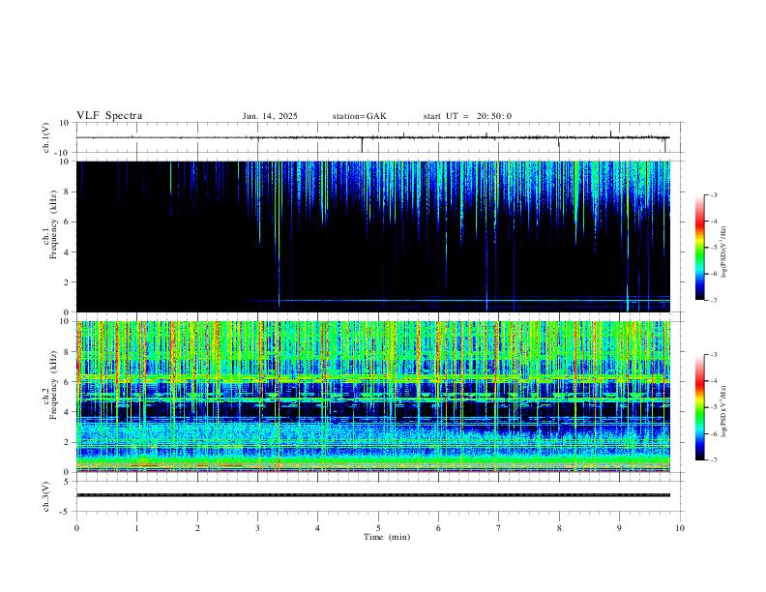Click the "4" tick on the time axis
The width and height of the screenshot is (766, 592).
pyautogui.click(x=318, y=528)
